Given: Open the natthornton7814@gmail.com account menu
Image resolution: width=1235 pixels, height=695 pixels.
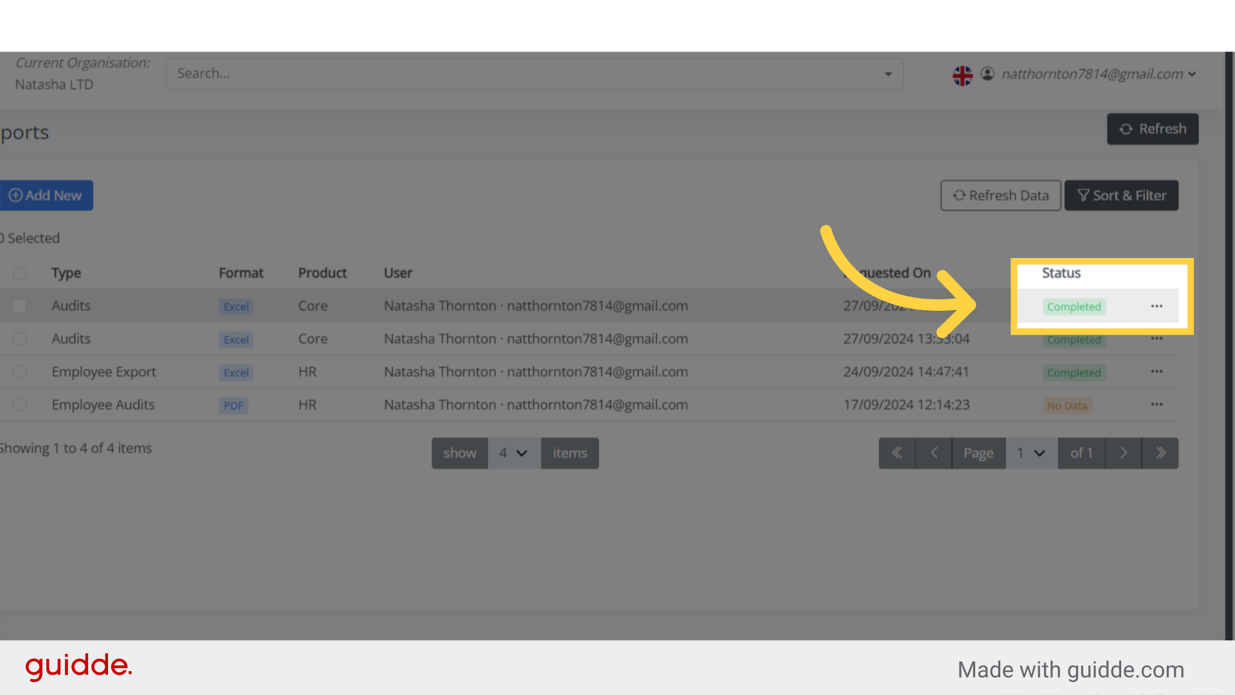Looking at the screenshot, I should tap(1099, 74).
